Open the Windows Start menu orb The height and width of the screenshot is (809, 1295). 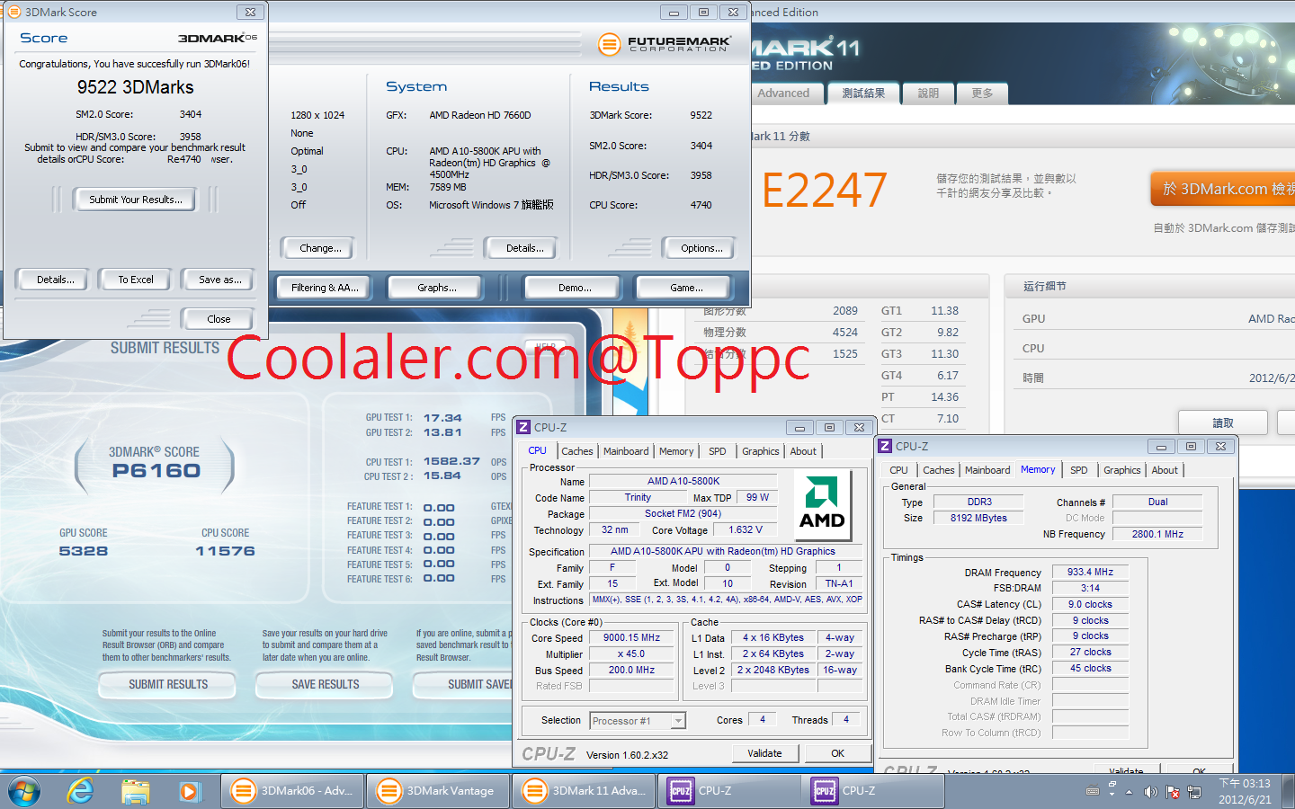(x=24, y=791)
